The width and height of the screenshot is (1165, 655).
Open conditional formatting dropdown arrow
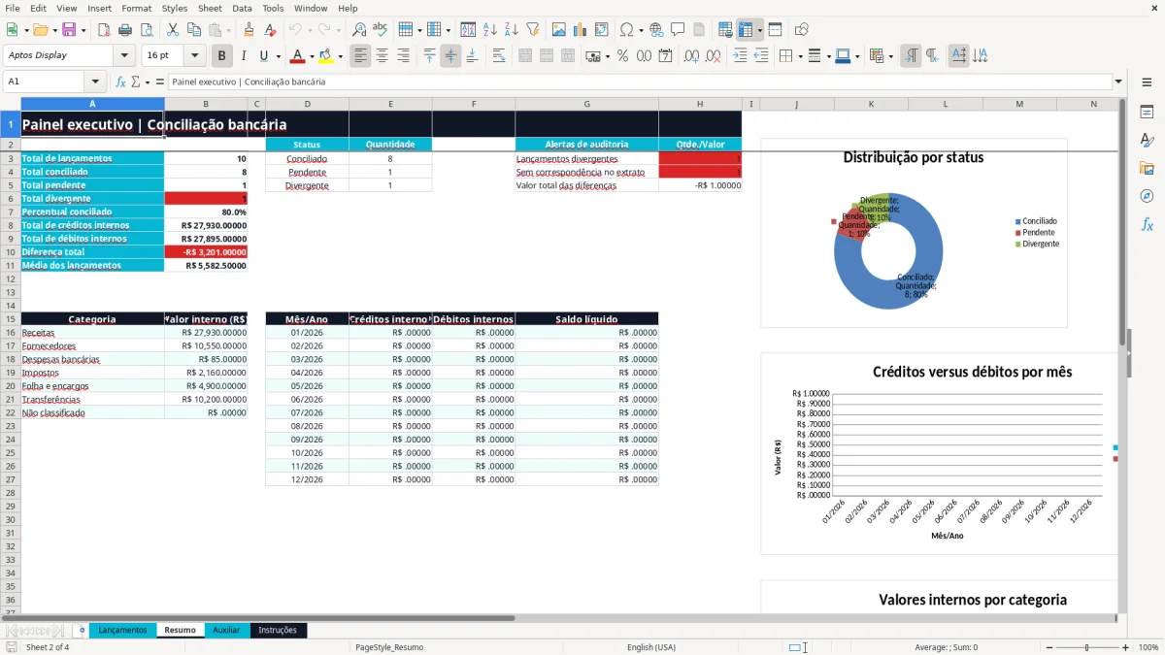point(890,56)
